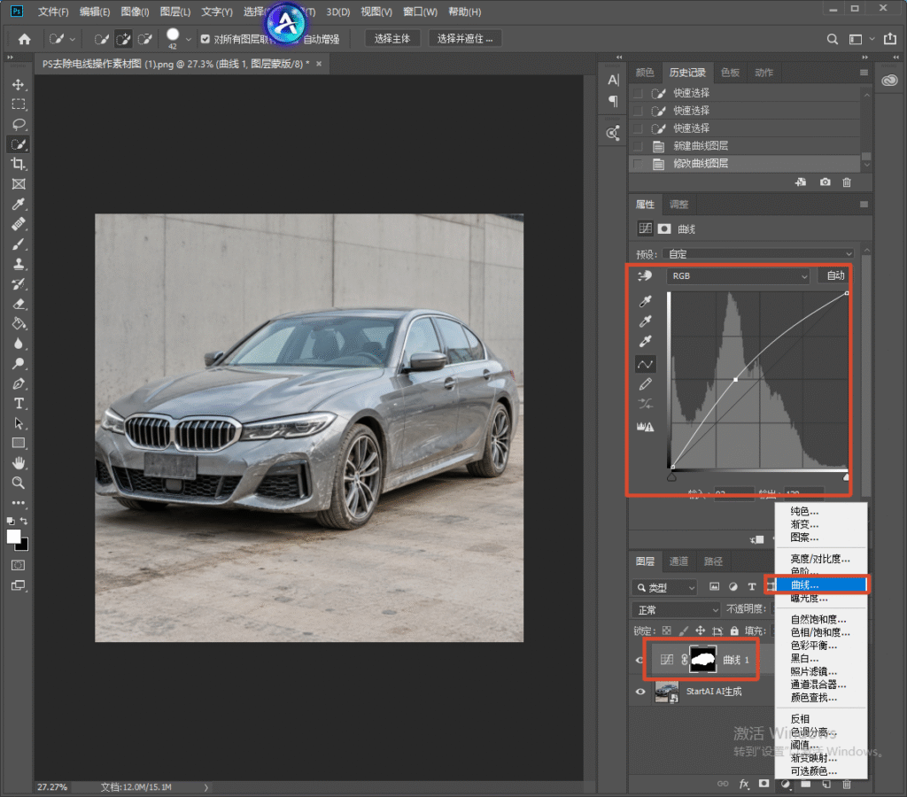Open the 预设 preset dropdown
Screen dimensions: 907x797
pyautogui.click(x=759, y=254)
